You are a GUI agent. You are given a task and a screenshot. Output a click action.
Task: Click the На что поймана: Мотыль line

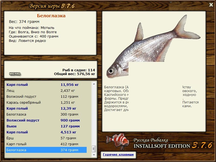[32, 28]
